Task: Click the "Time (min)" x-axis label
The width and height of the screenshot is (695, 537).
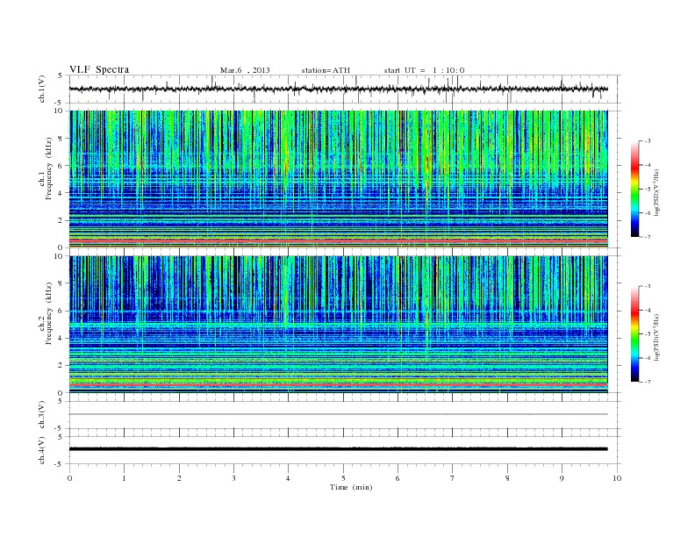Action: coord(351,487)
